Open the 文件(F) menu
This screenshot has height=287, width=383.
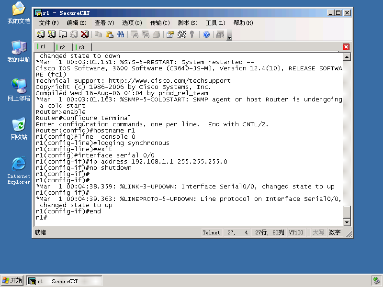pos(49,23)
